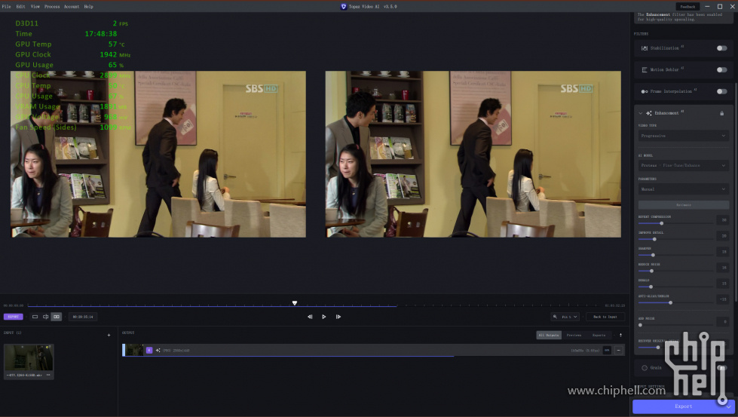Step forward one frame
Screen dimensions: 738x417
tap(338, 317)
